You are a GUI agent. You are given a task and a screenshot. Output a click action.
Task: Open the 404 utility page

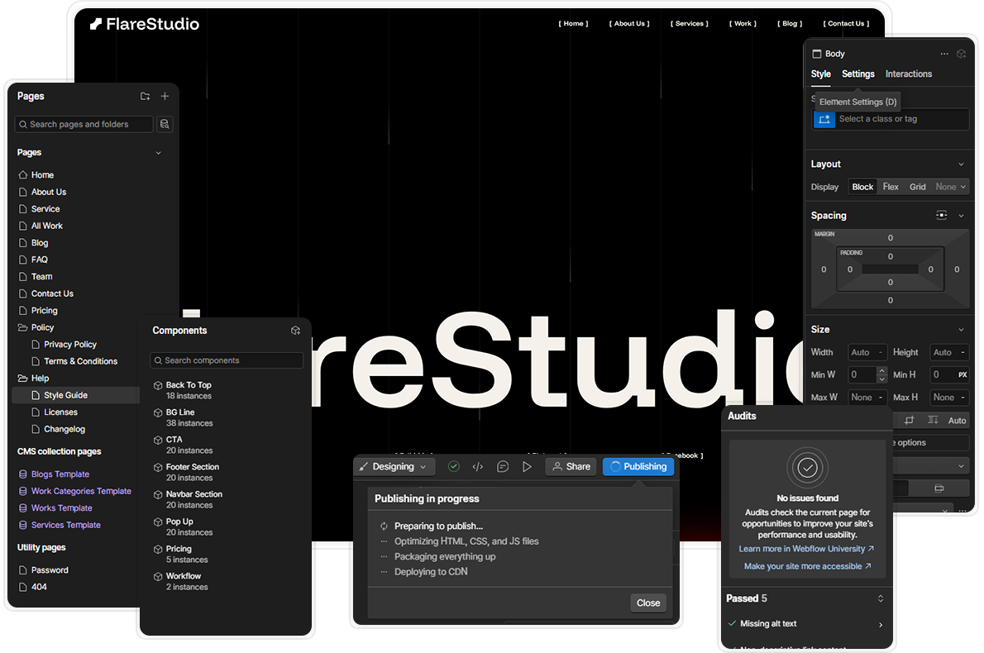39,587
